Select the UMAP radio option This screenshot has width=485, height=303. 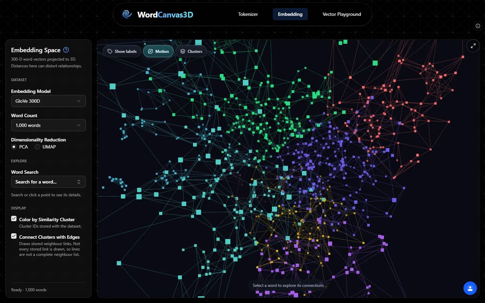click(x=37, y=147)
